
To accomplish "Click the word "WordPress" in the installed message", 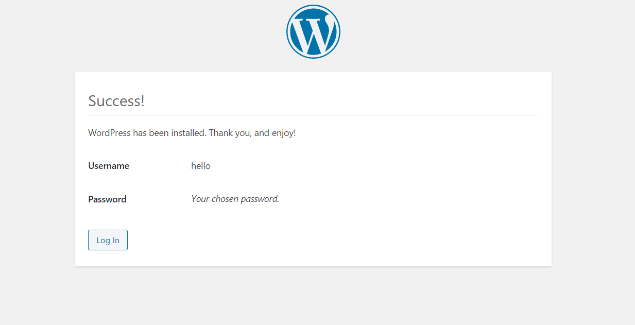I will pos(109,133).
